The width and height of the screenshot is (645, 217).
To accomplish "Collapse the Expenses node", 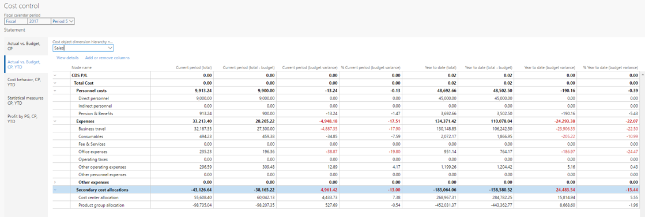I will 55,121.
